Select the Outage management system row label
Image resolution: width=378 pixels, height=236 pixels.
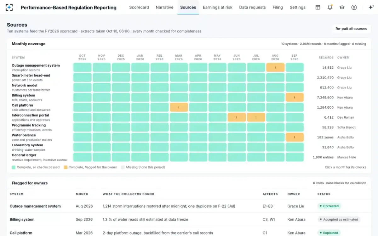[36, 65]
